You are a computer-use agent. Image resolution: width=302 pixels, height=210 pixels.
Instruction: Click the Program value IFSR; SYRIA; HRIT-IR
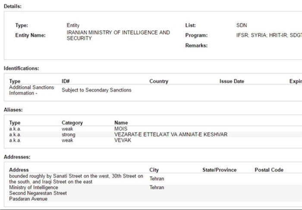pyautogui.click(x=269, y=35)
